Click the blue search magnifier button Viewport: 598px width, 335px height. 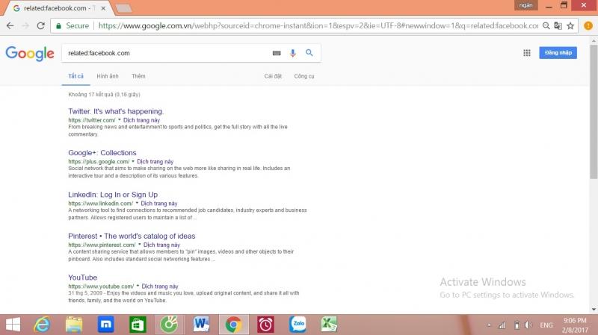309,53
